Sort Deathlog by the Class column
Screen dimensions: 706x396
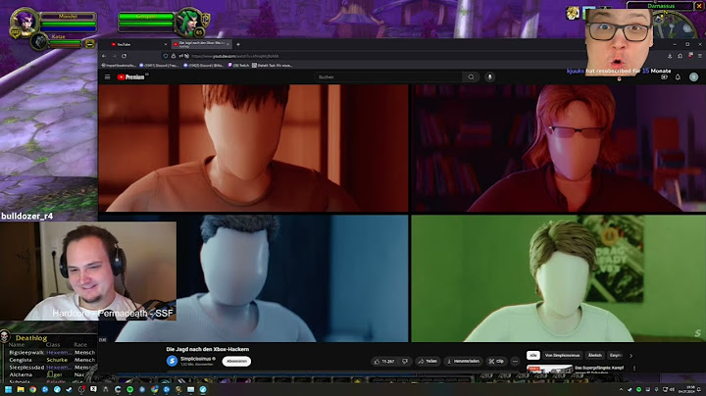(53, 345)
